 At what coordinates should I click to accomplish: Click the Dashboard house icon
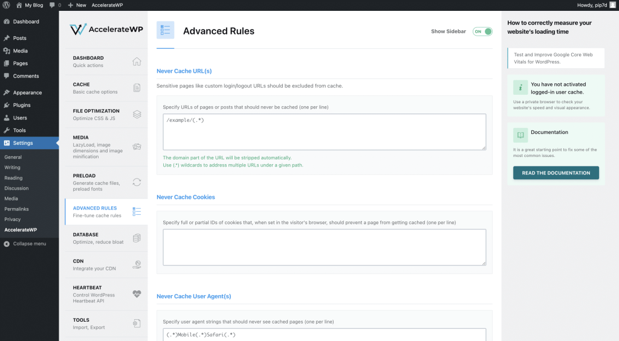[x=137, y=62]
